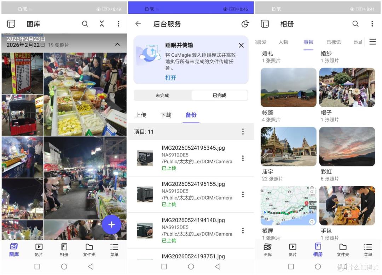Tap the 打开 link in the sleep card

170,78
